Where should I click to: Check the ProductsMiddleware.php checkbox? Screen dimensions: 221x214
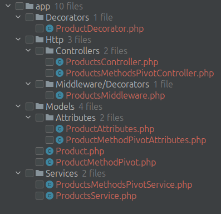click(x=50, y=95)
